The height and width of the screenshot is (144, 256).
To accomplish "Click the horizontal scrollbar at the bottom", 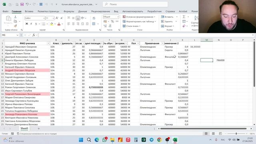I will (x=203, y=129).
